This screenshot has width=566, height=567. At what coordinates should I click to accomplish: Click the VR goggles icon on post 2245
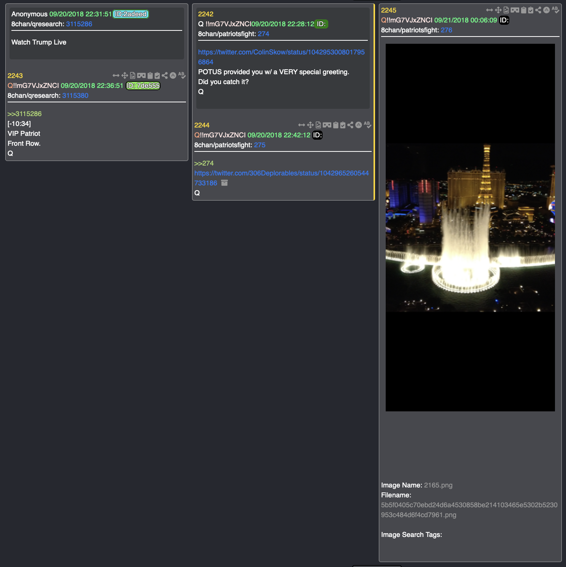click(x=515, y=10)
